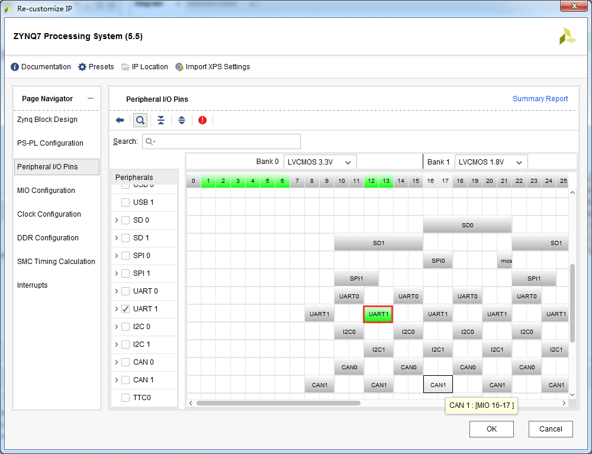The width and height of the screenshot is (592, 454).
Task: Go to the Zynq Block Design page
Action: point(47,119)
